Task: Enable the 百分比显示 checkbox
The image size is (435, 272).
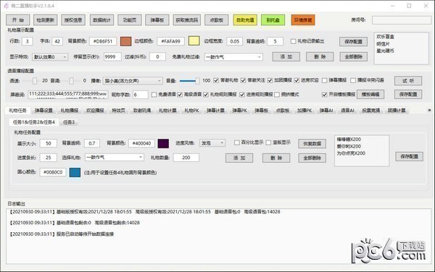Action: click(x=236, y=143)
